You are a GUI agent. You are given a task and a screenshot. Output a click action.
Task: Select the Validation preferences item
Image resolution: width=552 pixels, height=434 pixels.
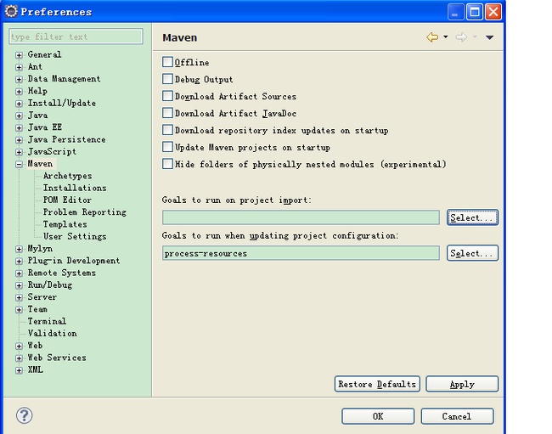click(x=52, y=333)
